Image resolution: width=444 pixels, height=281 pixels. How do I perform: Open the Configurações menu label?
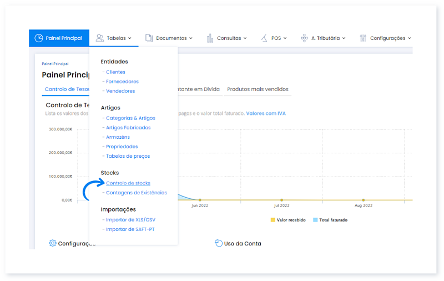click(x=387, y=38)
